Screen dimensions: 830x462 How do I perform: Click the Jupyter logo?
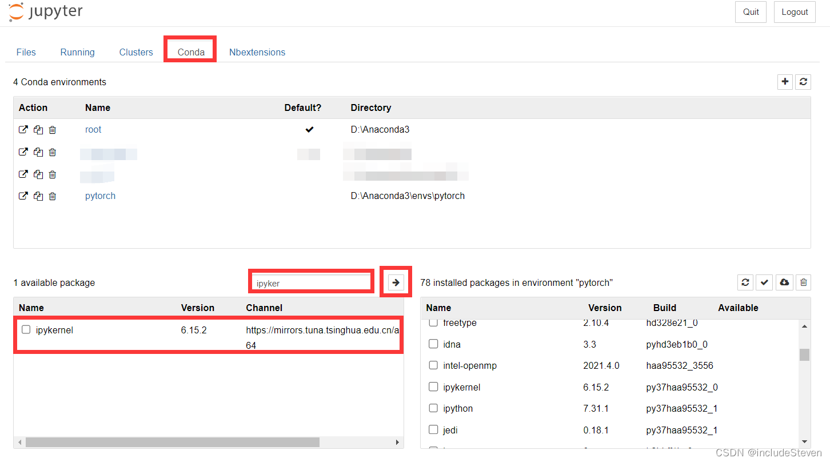45,12
